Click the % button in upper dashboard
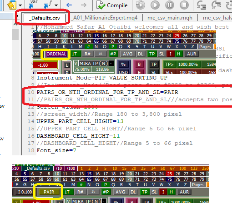Screen dimensions: 232x218 (123, 64)
